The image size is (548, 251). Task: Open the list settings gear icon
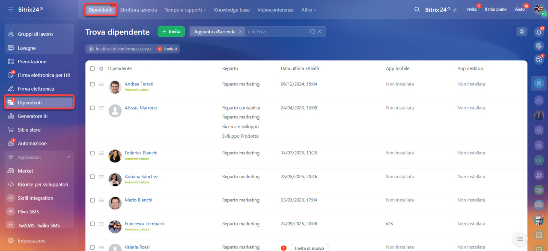521,31
